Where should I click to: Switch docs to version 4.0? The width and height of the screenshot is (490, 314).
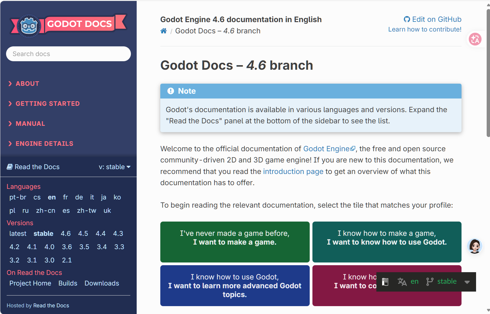[49, 247]
